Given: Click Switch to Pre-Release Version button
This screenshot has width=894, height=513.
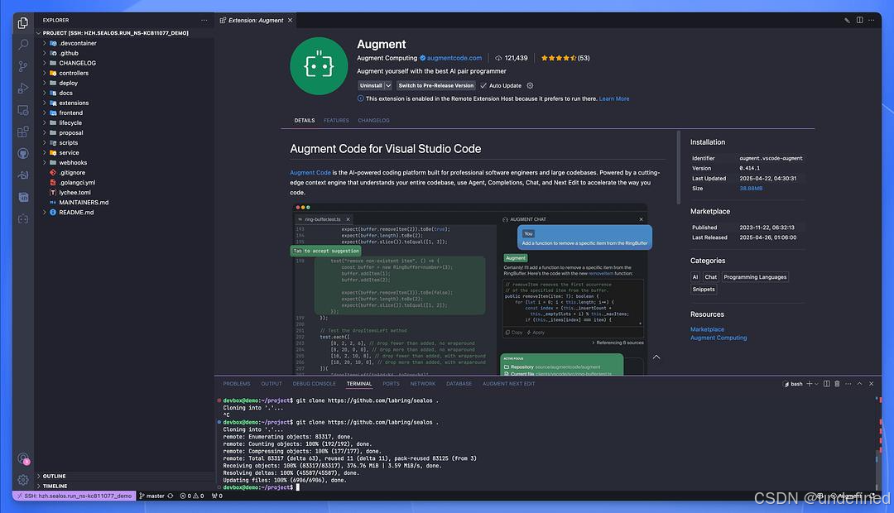Looking at the screenshot, I should tap(436, 85).
